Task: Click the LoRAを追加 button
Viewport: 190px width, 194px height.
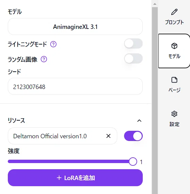Action: 75,178
